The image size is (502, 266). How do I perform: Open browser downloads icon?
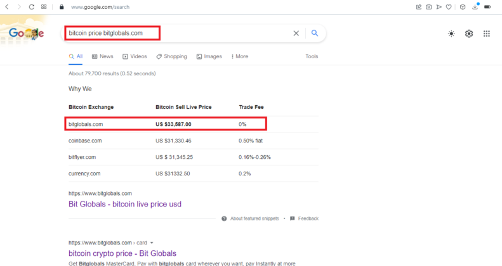(x=475, y=6)
